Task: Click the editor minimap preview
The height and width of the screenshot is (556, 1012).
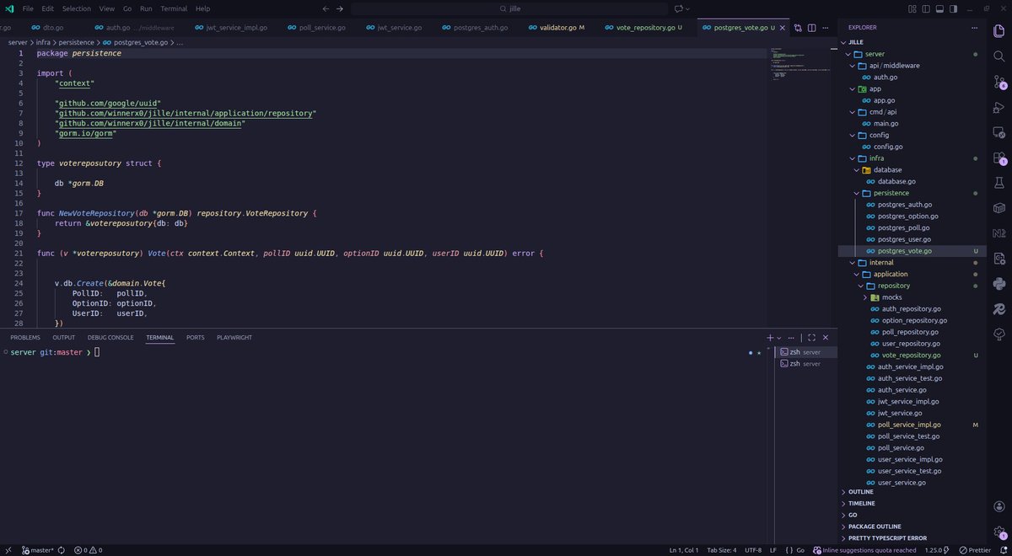Action: point(801,63)
